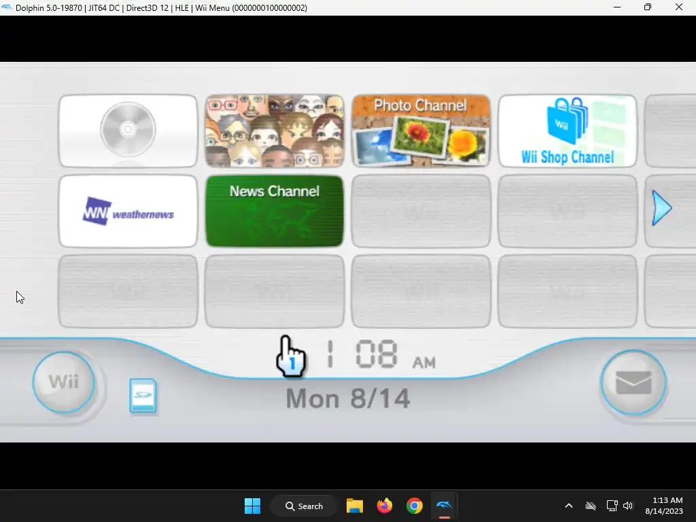Click the taskbar Search box
Viewport: 696px width, 522px height.
(304, 506)
